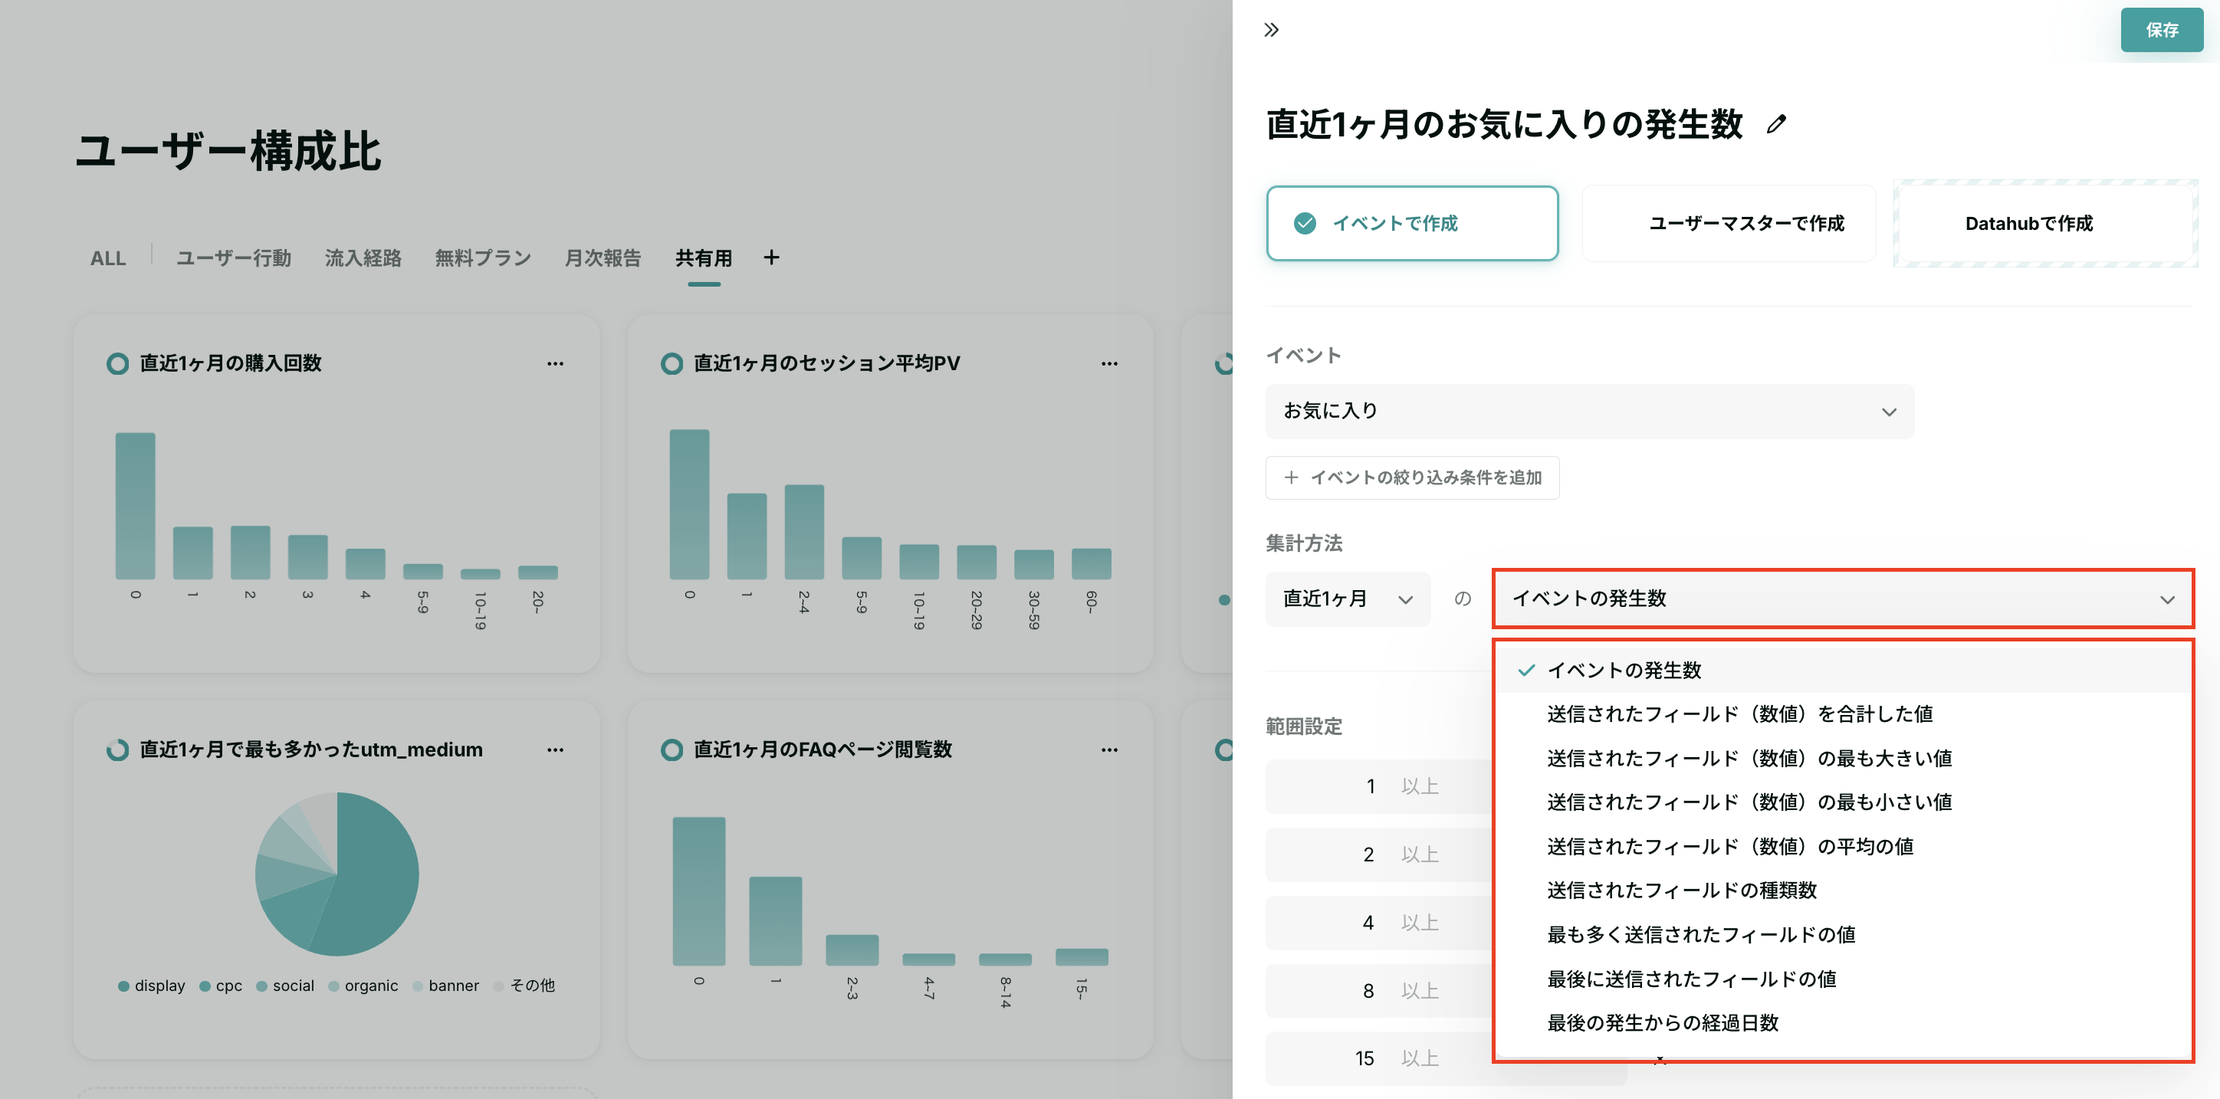Click the utm_medium pie chart
Viewport: 2220px width, 1099px height.
(337, 874)
